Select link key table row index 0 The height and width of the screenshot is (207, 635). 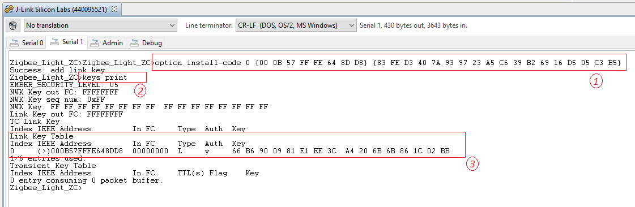click(x=229, y=151)
